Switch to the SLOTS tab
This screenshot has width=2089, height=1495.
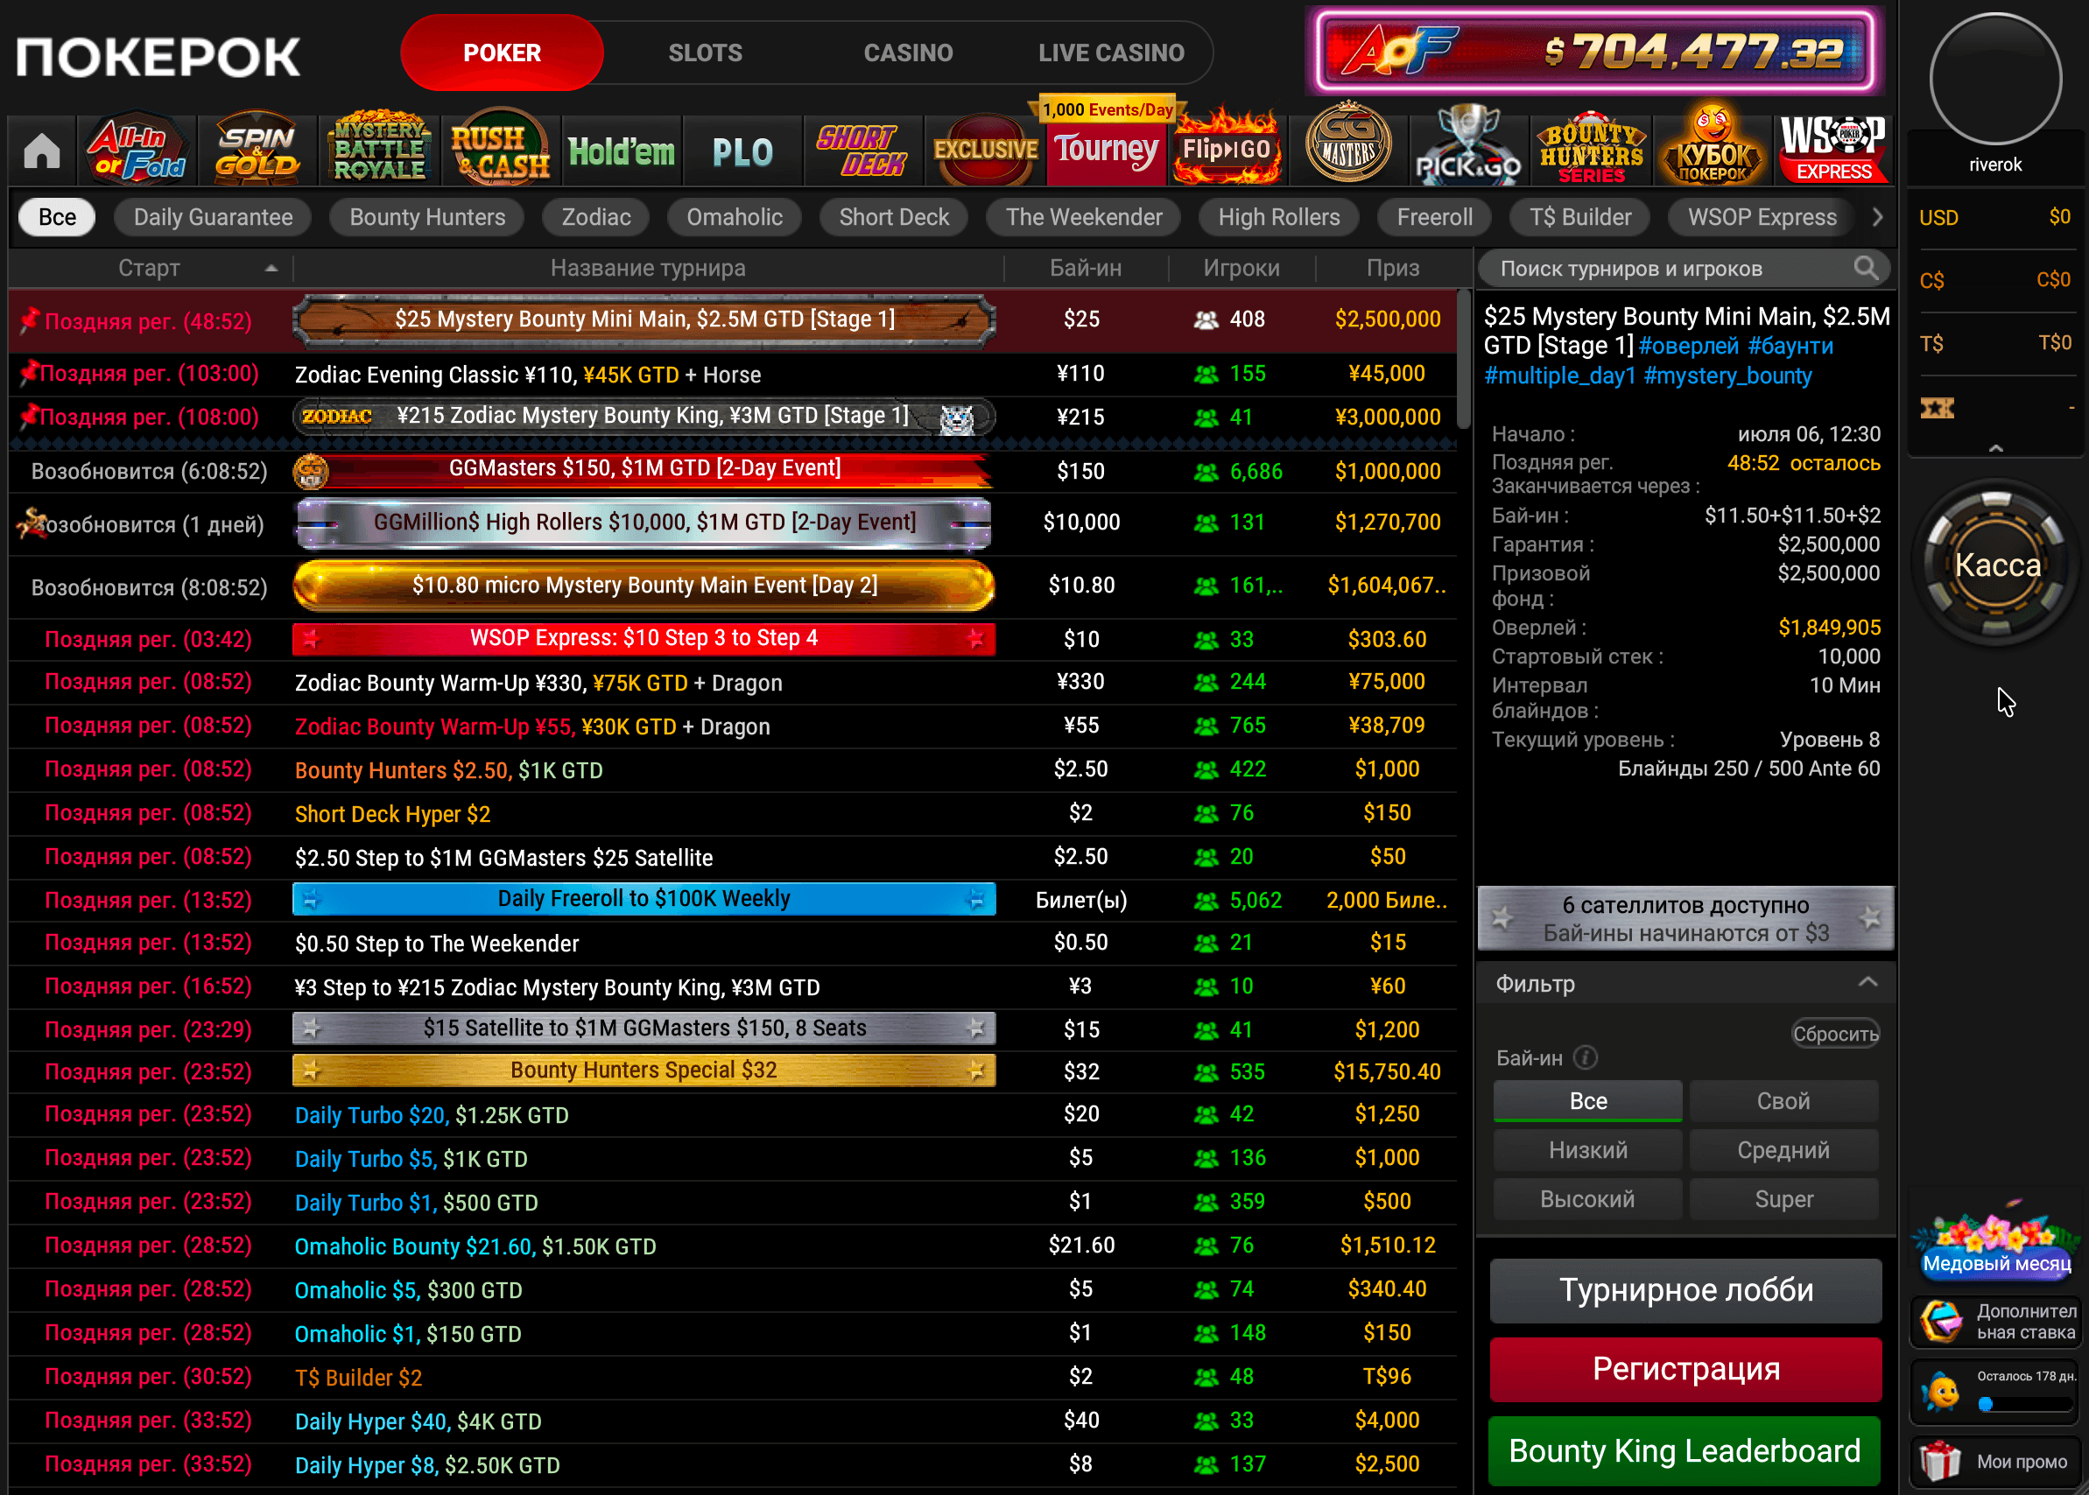click(705, 53)
